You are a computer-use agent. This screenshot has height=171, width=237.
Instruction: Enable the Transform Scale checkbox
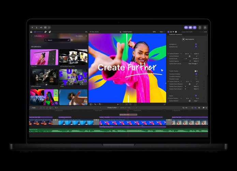point(196,79)
